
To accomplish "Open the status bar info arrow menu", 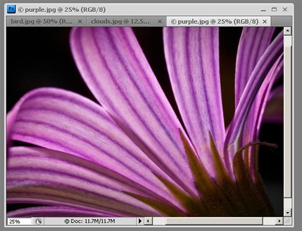I will [140, 221].
